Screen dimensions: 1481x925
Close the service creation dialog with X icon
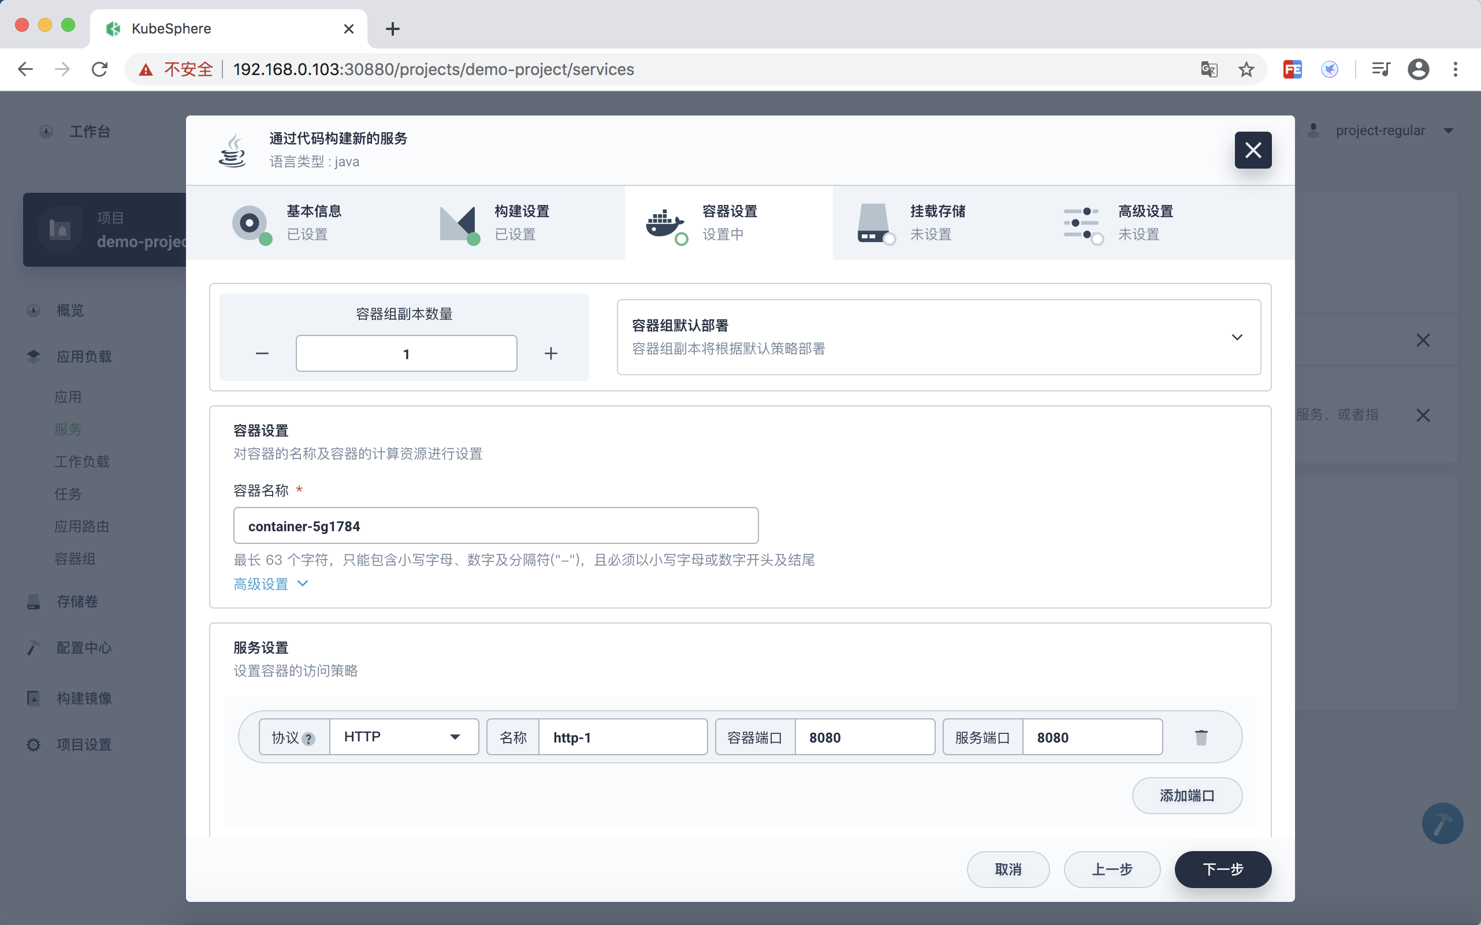coord(1252,150)
